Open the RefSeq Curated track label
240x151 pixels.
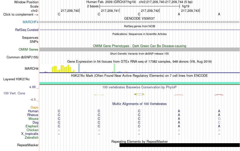tap(27, 30)
